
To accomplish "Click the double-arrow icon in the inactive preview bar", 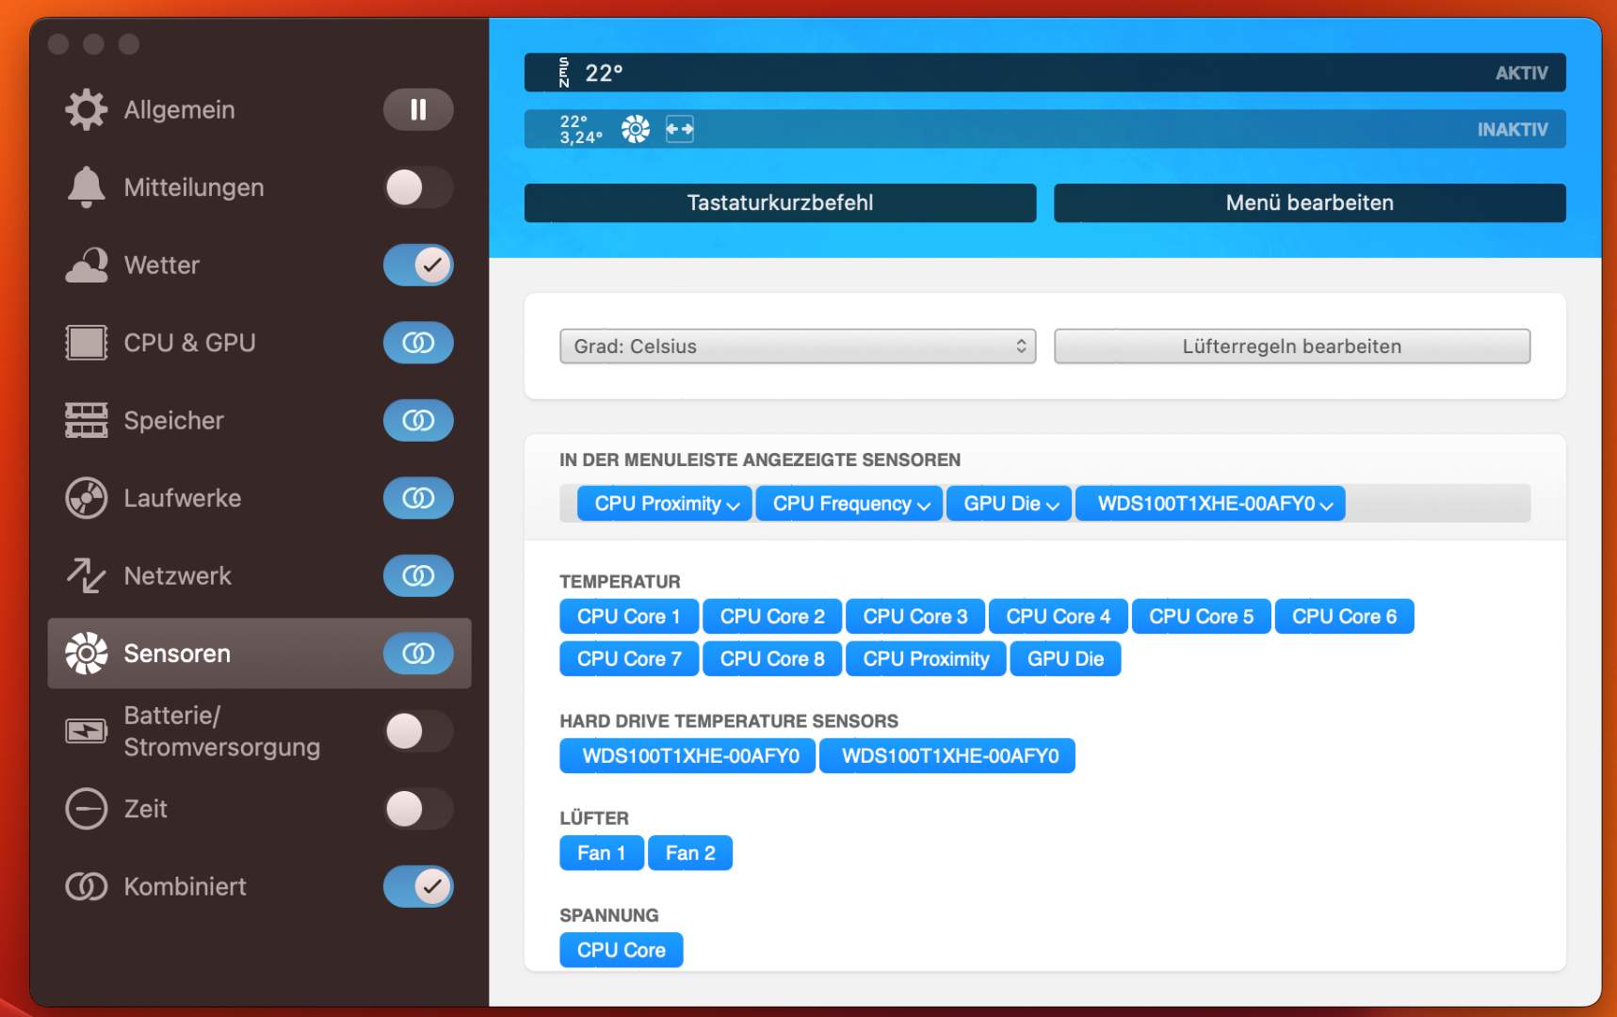I will (x=680, y=129).
